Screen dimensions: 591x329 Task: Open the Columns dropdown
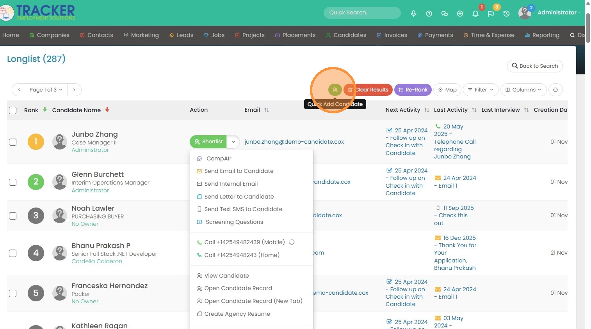coord(523,90)
